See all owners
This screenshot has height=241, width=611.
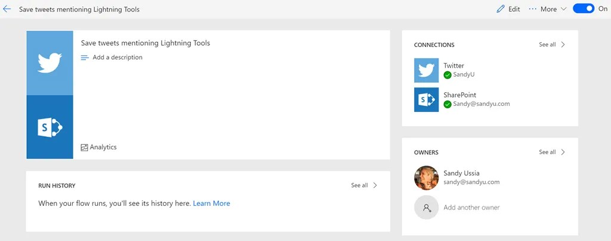click(x=547, y=152)
